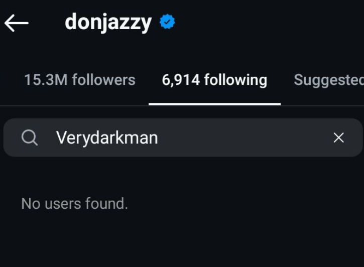Click the verification checkmark beside donjazzy
Screen dimensions: 364x267
pos(167,22)
